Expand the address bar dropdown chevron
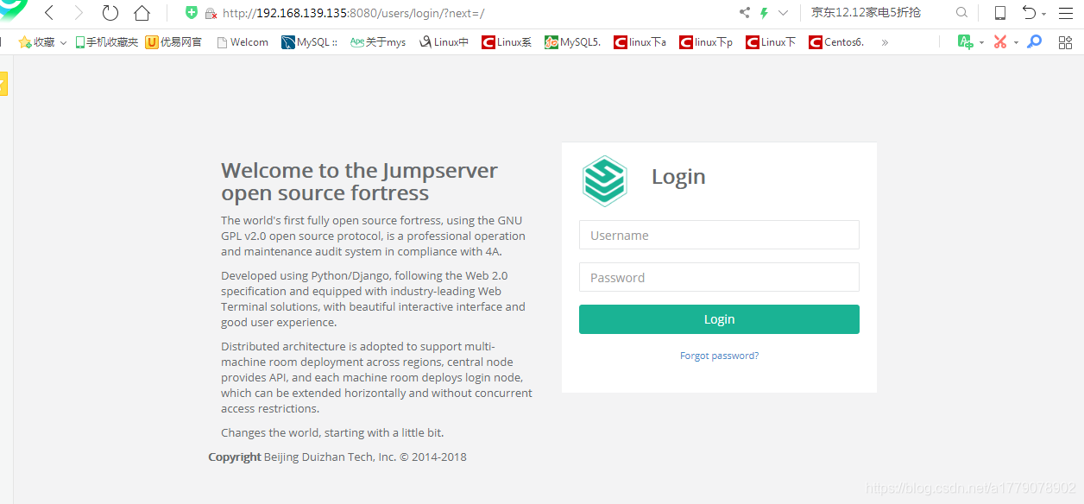The height and width of the screenshot is (504, 1084). pyautogui.click(x=783, y=13)
